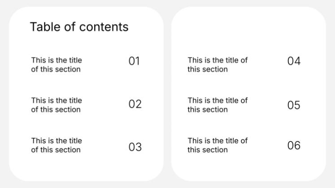335x188 pixels.
Task: Open the section title beside number 03
Action: tap(57, 145)
